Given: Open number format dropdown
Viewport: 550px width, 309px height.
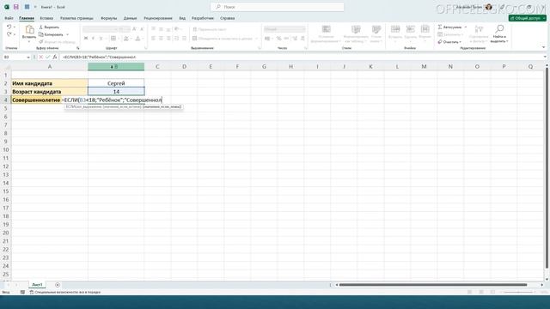Looking at the screenshot, I should 303,29.
